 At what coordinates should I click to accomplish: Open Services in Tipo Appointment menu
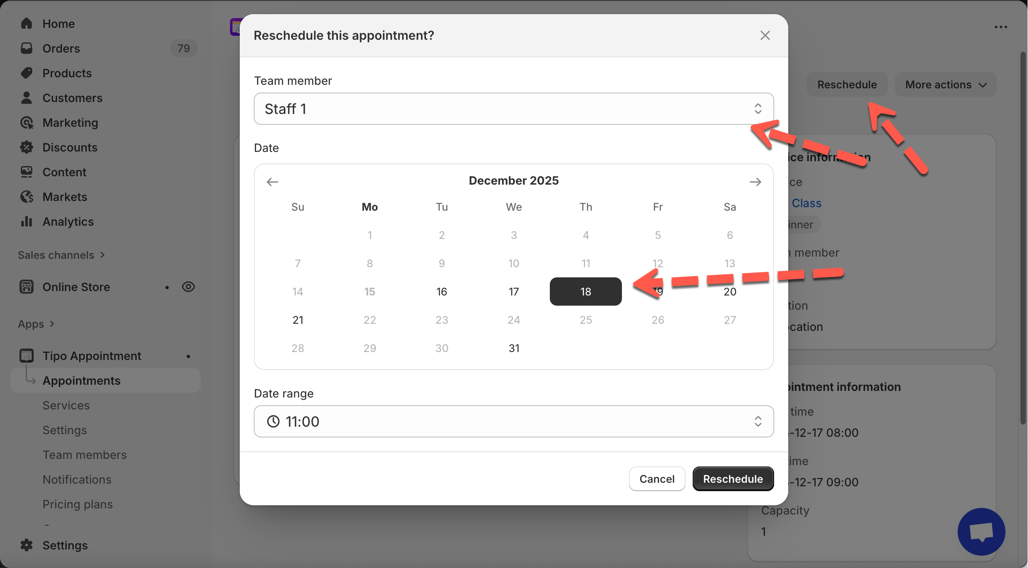tap(66, 405)
